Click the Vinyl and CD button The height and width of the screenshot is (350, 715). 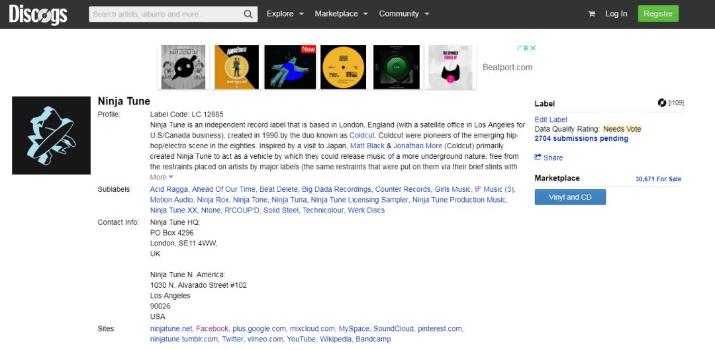pyautogui.click(x=570, y=197)
